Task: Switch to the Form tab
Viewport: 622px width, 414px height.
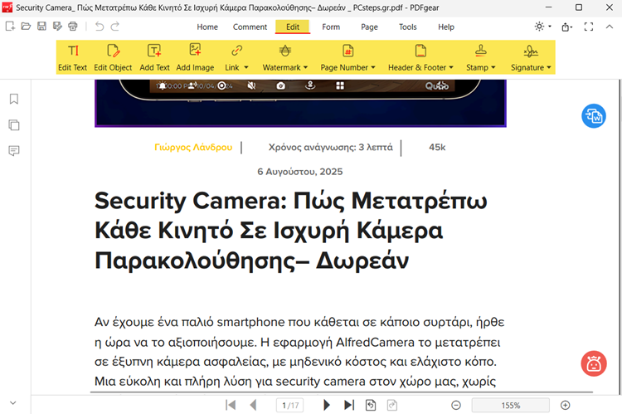Action: click(331, 27)
